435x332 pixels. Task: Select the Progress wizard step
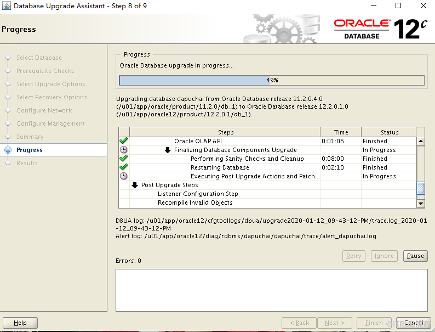(30, 150)
